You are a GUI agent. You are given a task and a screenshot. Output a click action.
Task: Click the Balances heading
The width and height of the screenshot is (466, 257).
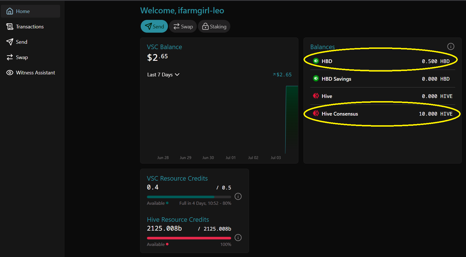coord(322,47)
